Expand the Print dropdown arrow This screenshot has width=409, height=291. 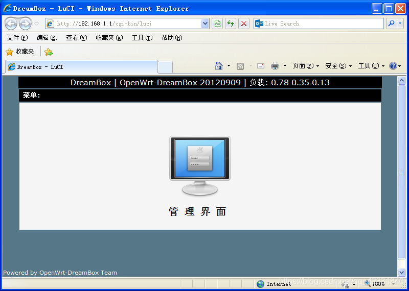285,66
